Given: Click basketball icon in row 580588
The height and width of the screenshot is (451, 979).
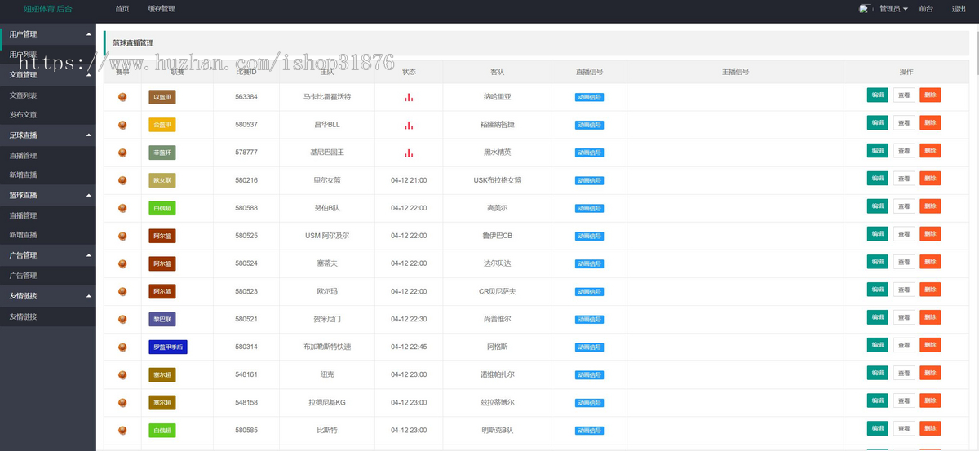Looking at the screenshot, I should pyautogui.click(x=122, y=208).
